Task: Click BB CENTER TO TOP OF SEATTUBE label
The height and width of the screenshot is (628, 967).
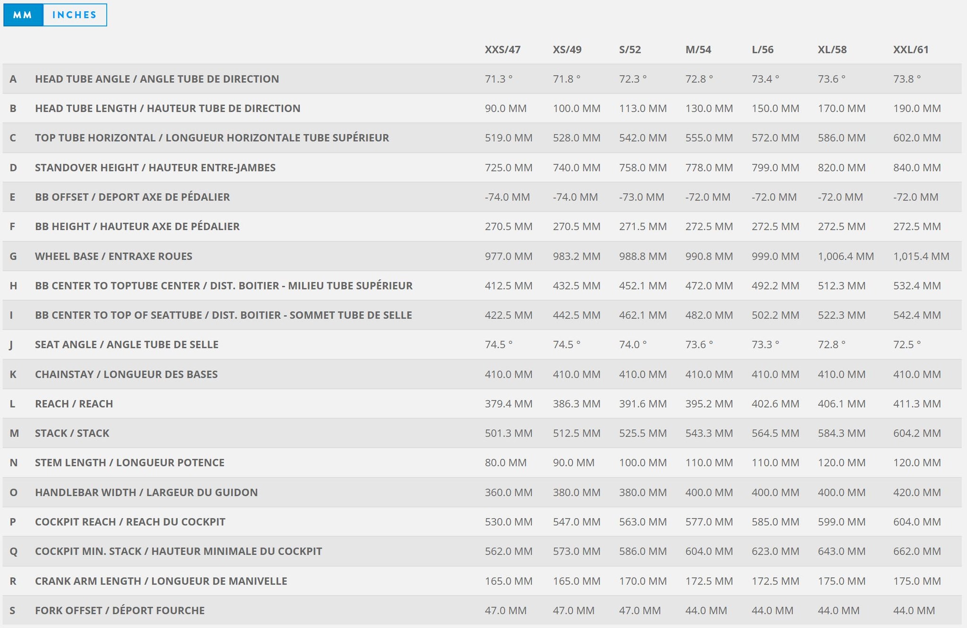Action: pyautogui.click(x=223, y=315)
